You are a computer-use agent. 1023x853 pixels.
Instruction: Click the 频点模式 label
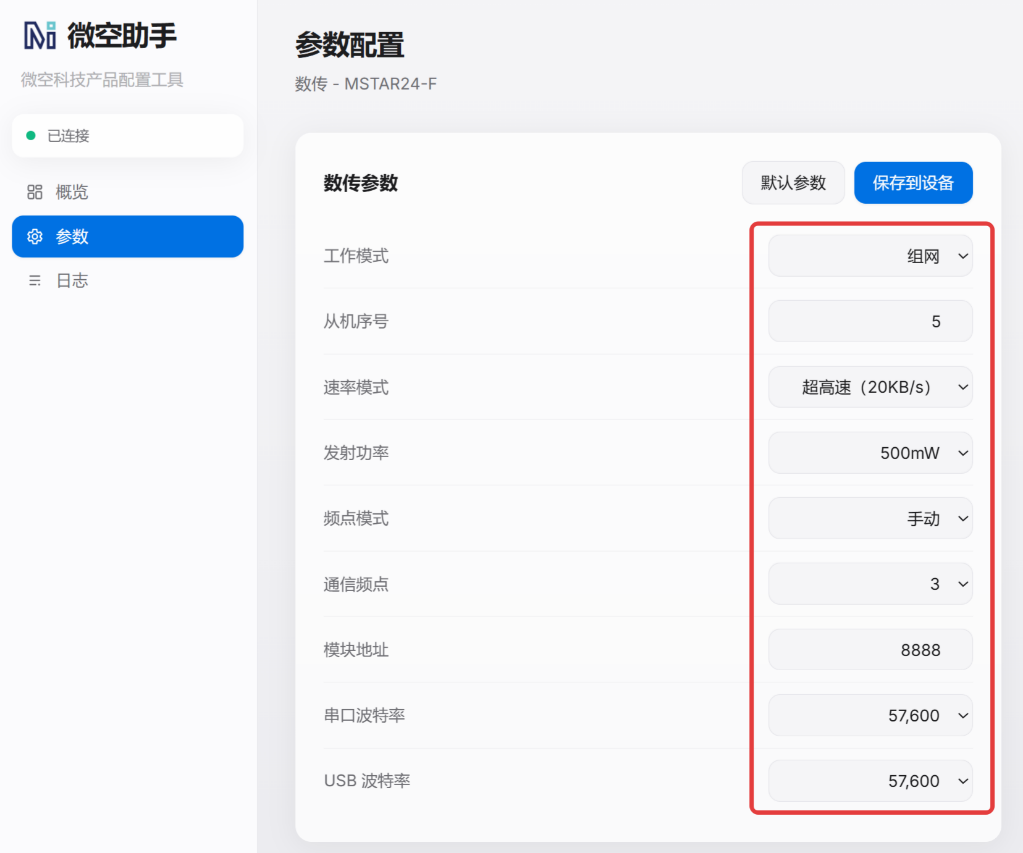point(356,518)
